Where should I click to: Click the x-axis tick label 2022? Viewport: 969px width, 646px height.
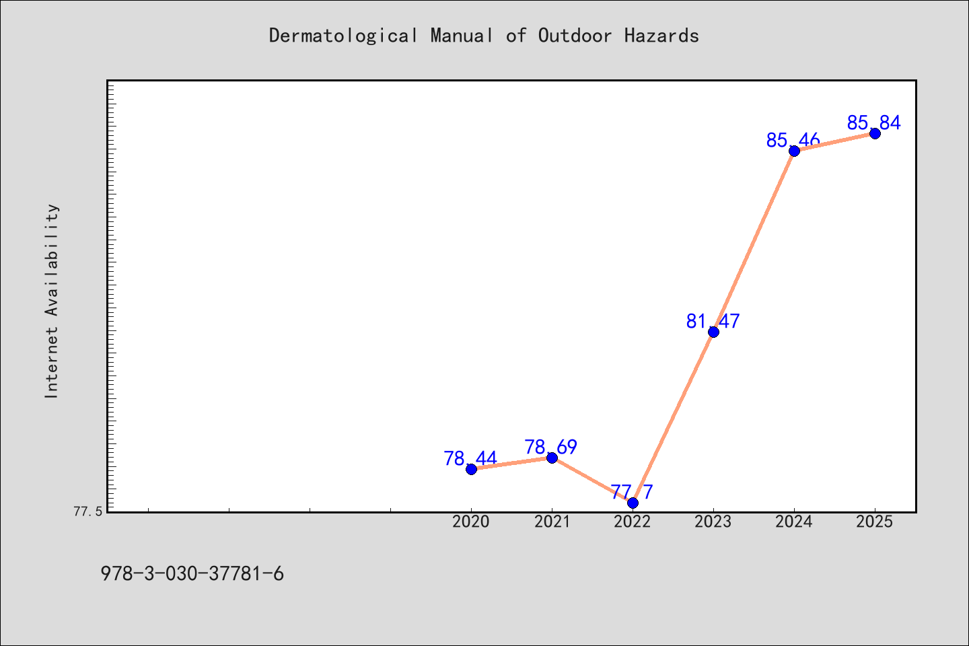pyautogui.click(x=633, y=522)
